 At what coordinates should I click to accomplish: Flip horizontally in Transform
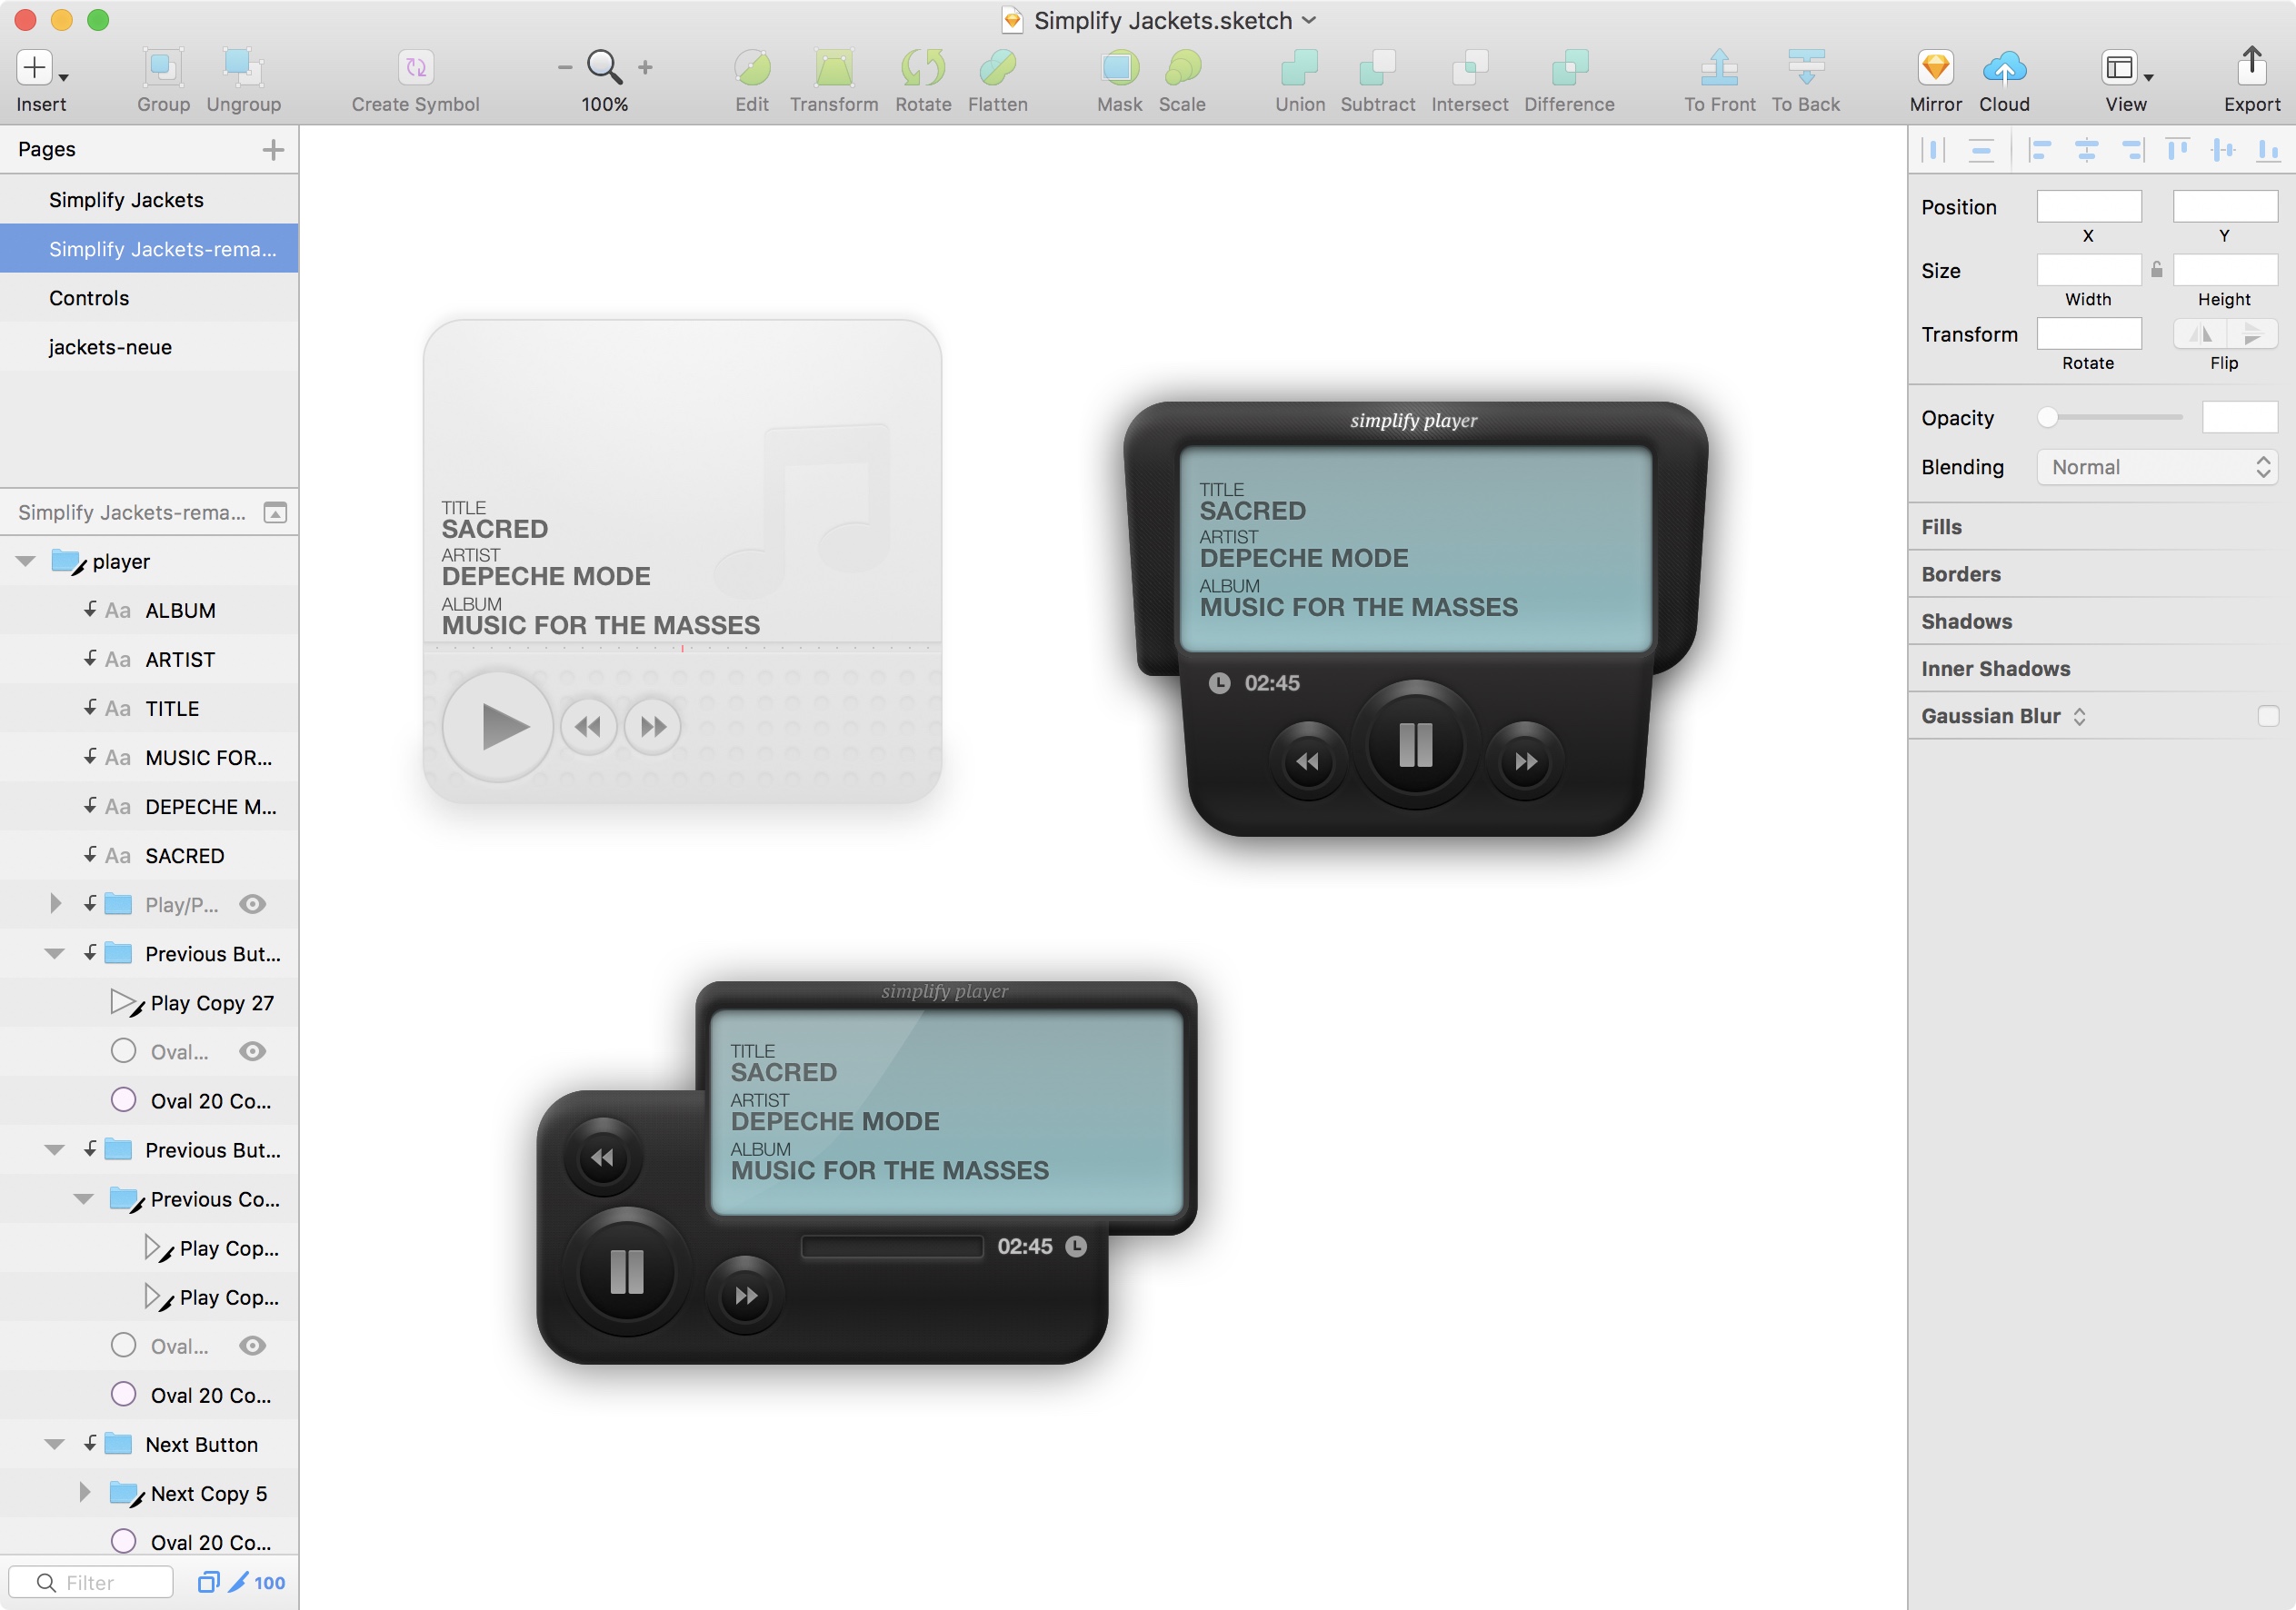pos(2200,333)
